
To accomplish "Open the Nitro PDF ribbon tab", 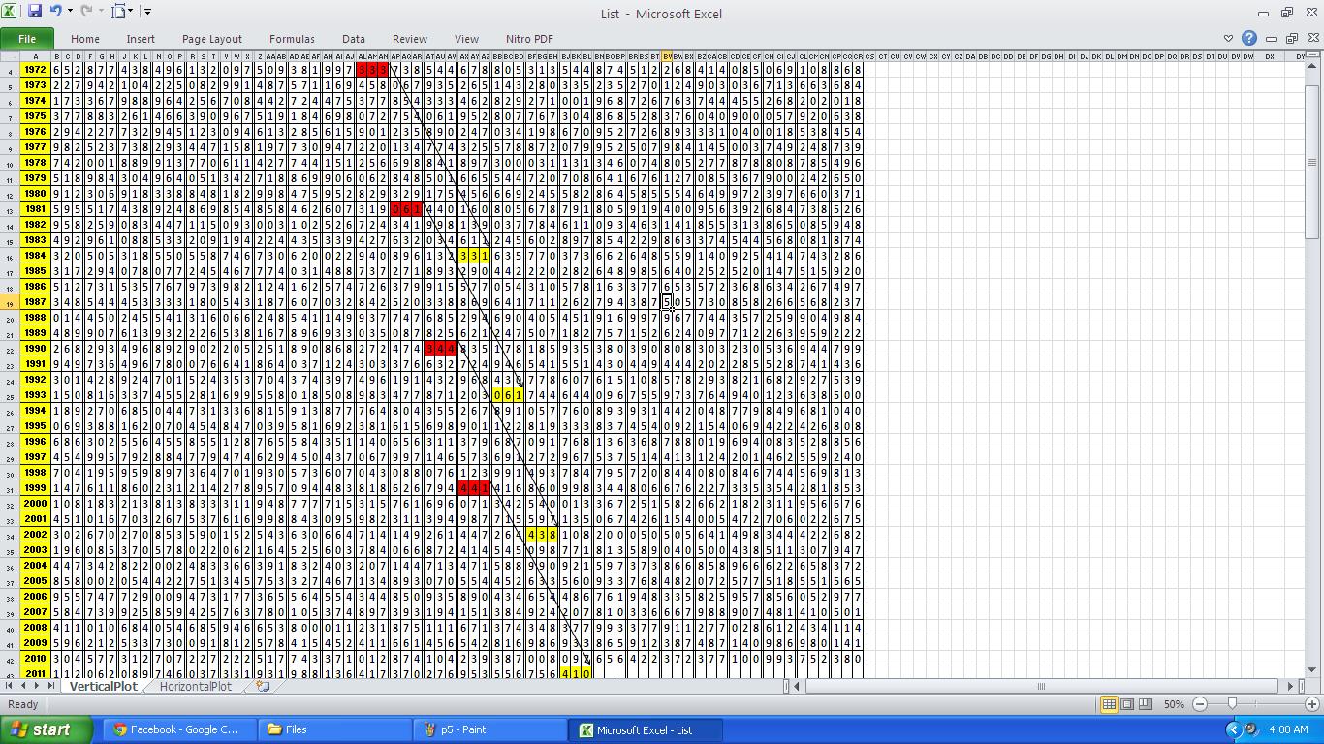I will click(x=529, y=39).
